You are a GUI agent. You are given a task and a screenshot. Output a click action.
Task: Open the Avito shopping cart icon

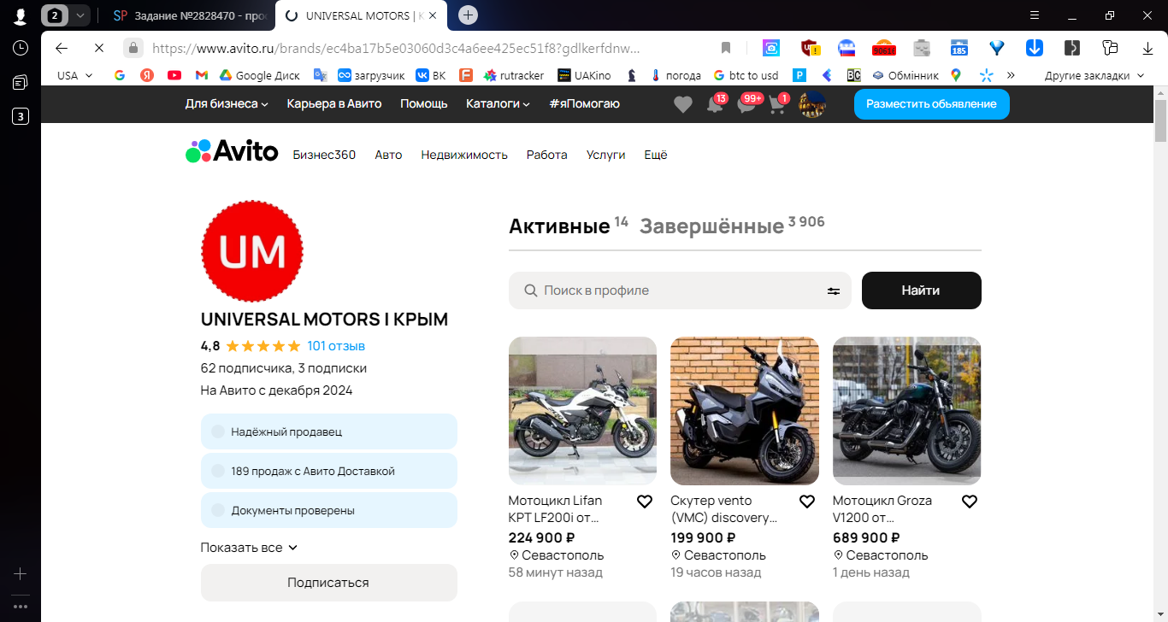[778, 103]
